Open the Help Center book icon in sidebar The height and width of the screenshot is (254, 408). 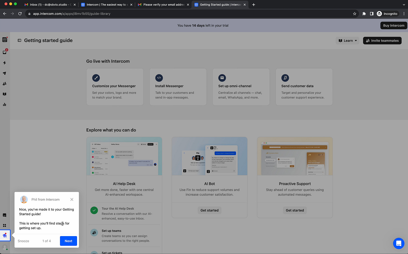click(x=4, y=94)
